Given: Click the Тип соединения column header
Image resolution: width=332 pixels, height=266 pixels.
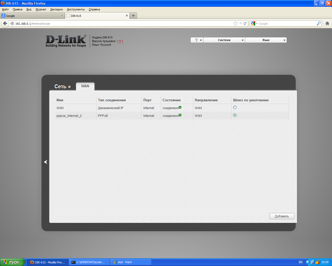Looking at the screenshot, I should (112, 100).
